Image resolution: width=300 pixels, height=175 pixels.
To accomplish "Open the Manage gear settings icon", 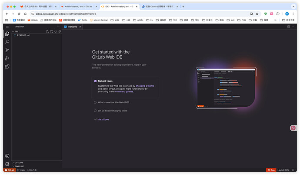I will [7, 164].
